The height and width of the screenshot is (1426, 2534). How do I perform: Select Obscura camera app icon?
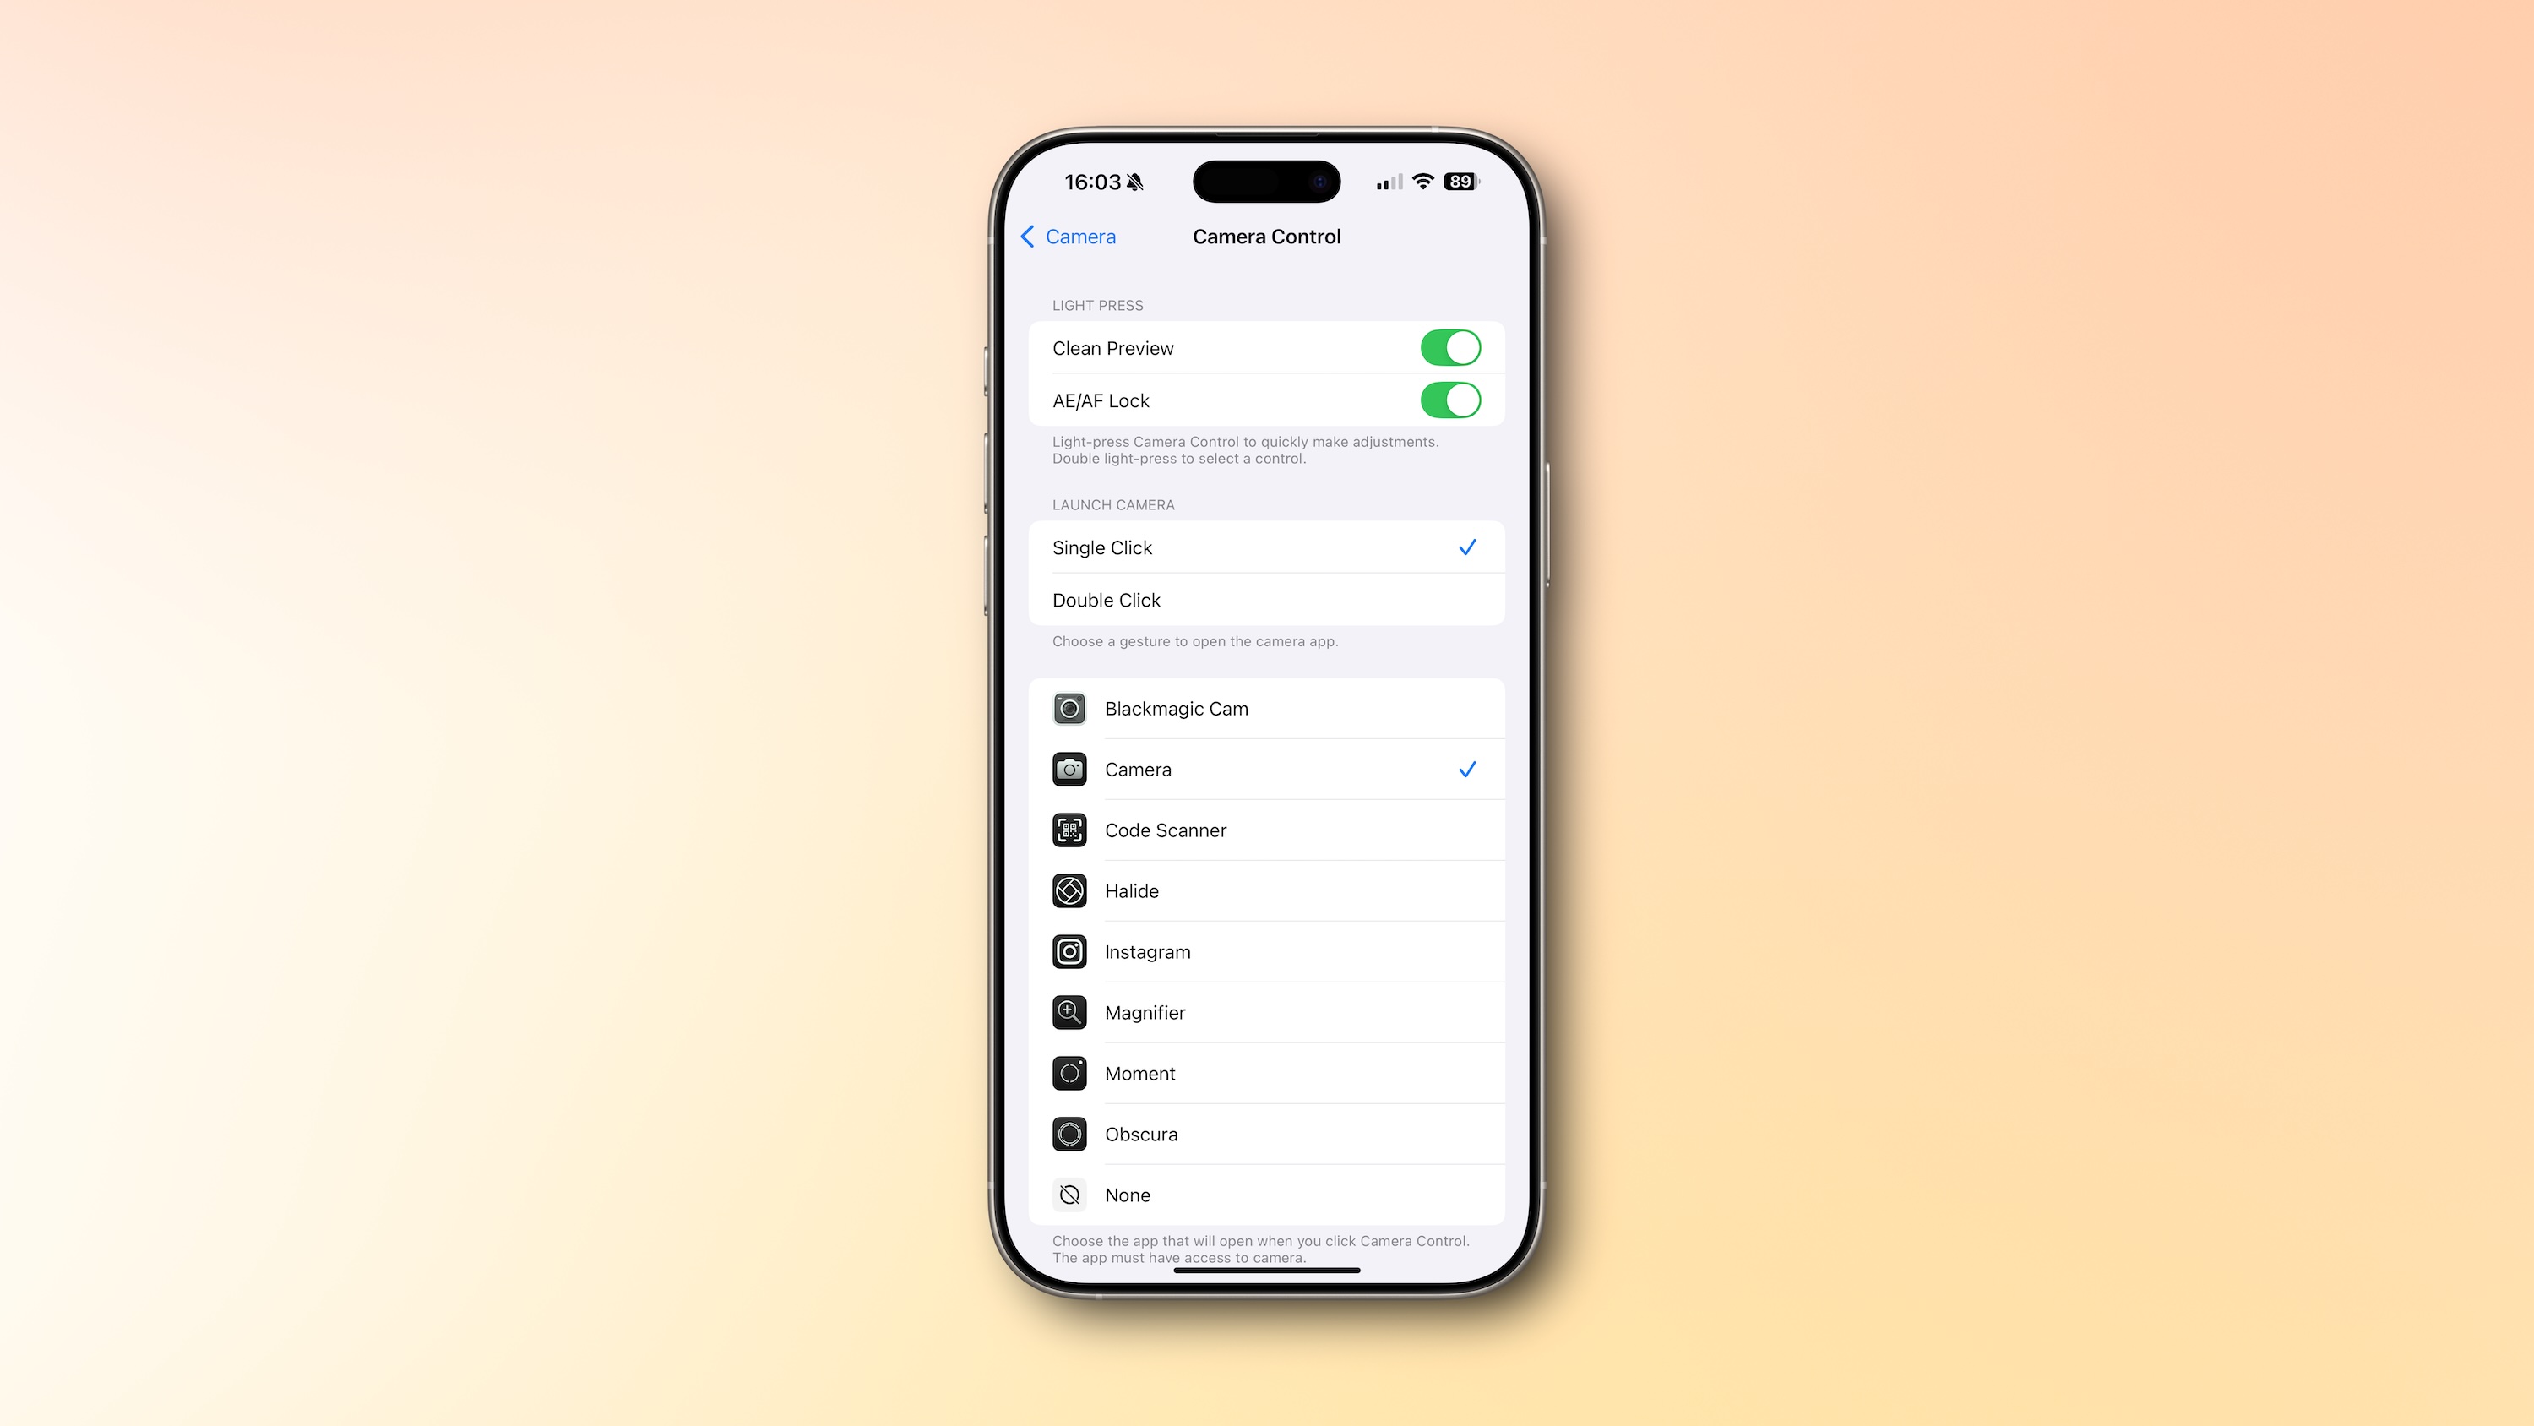[x=1069, y=1134]
